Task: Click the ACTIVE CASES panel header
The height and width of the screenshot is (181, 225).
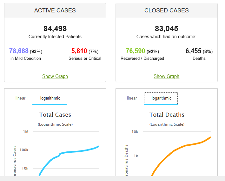Action: (55, 10)
